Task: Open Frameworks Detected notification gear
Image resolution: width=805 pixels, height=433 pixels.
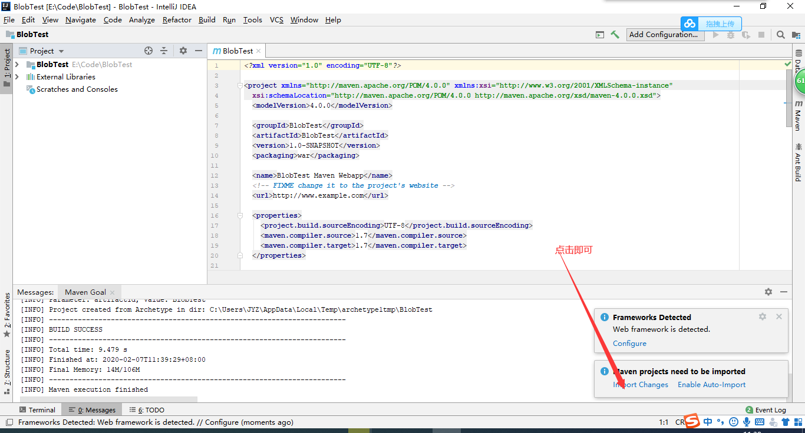Action: click(x=763, y=317)
